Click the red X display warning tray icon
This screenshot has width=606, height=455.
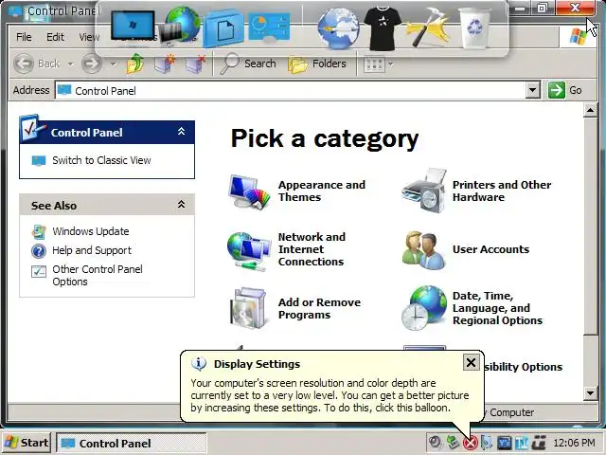(x=471, y=443)
